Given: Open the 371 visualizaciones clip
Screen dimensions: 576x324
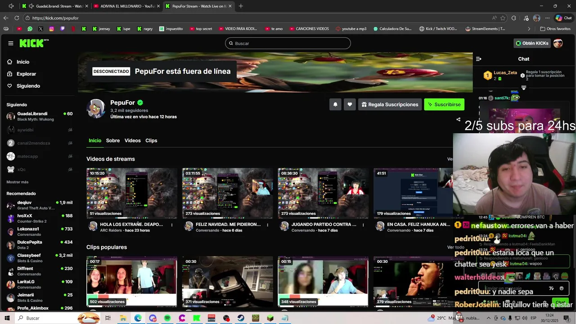Looking at the screenshot, I should tap(227, 282).
